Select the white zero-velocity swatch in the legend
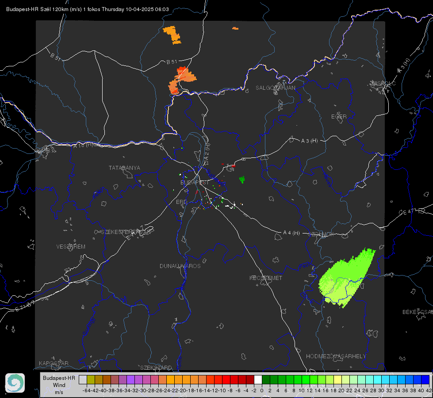Viewport: 433px width, 398px height. [x=258, y=379]
